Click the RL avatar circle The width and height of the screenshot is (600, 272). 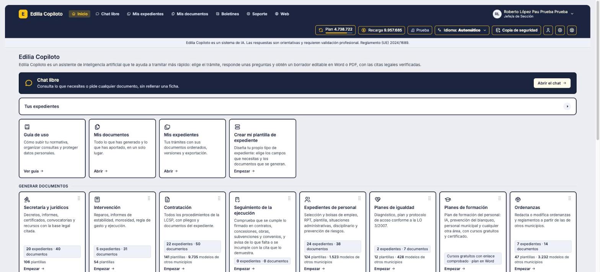(x=497, y=14)
